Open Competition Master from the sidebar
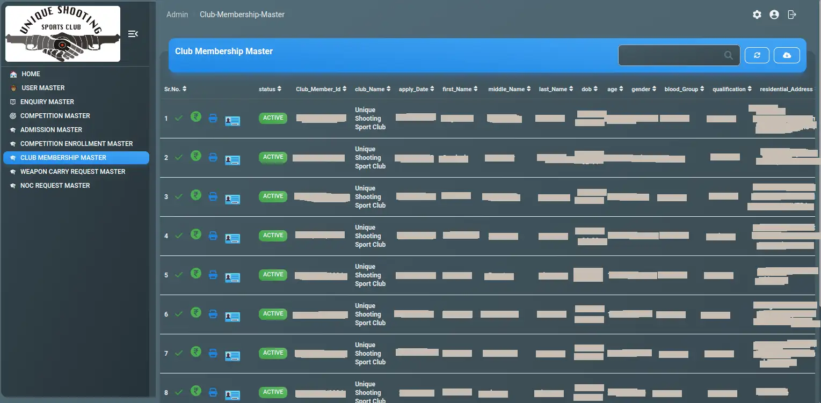821x403 pixels. [55, 116]
